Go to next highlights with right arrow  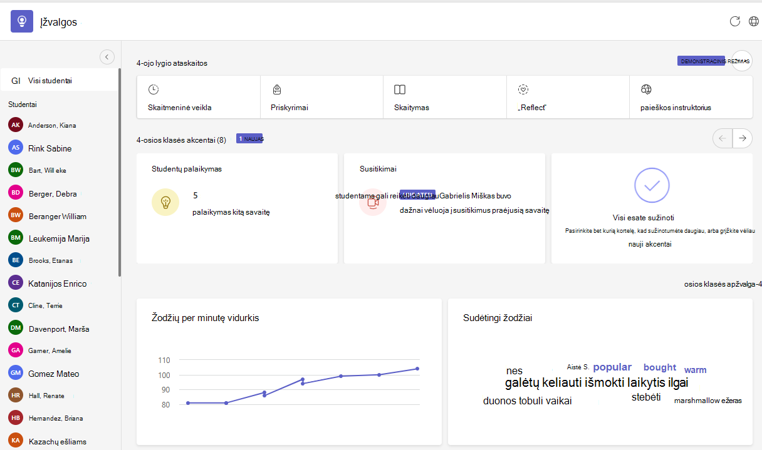click(743, 138)
